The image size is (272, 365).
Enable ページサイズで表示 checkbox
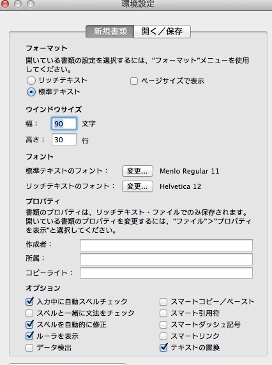click(134, 81)
